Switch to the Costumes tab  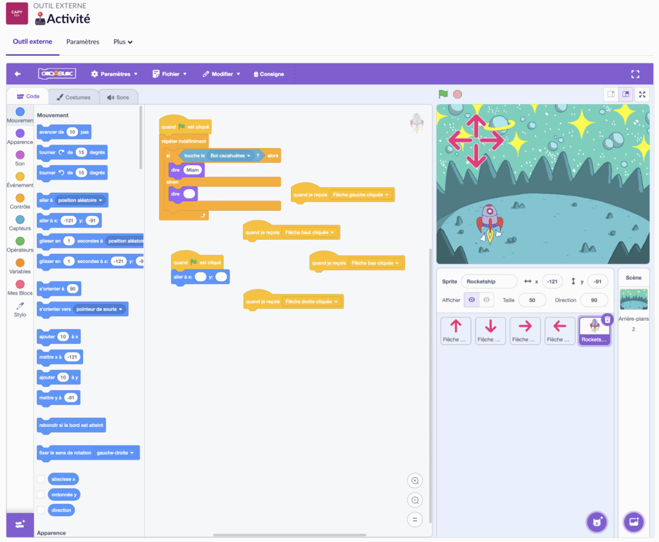click(x=73, y=97)
